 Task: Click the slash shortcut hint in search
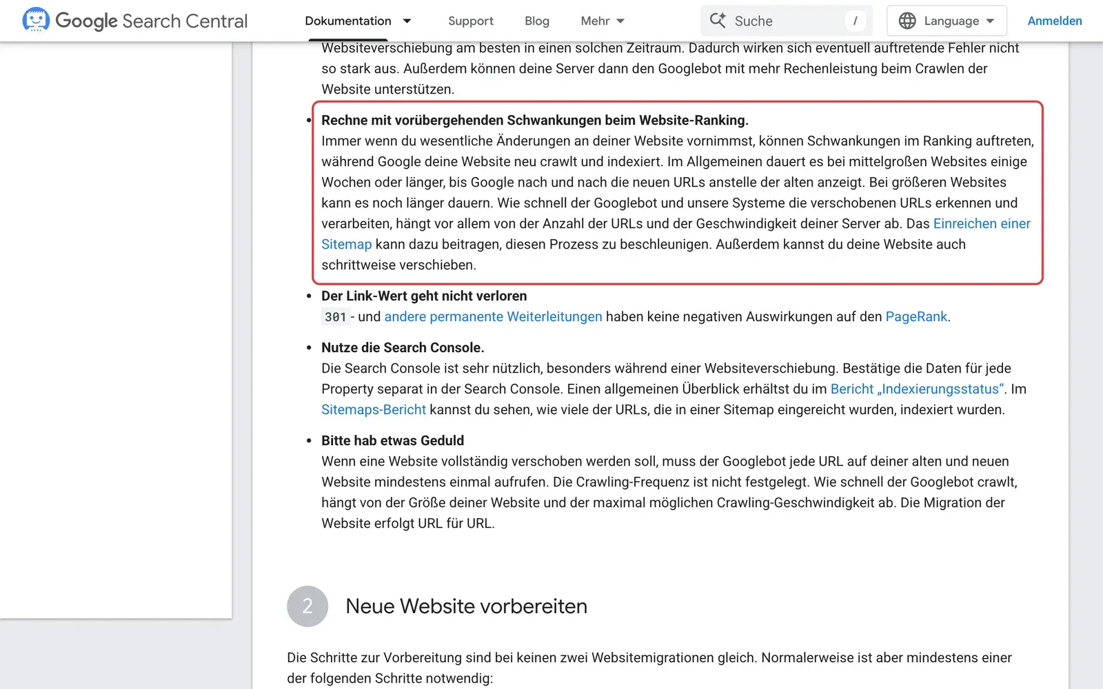pos(855,21)
